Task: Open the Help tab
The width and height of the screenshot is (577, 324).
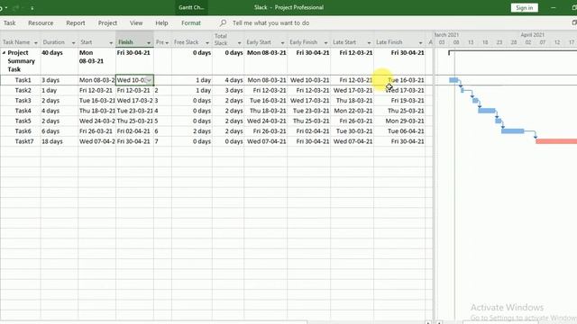Action: point(161,22)
